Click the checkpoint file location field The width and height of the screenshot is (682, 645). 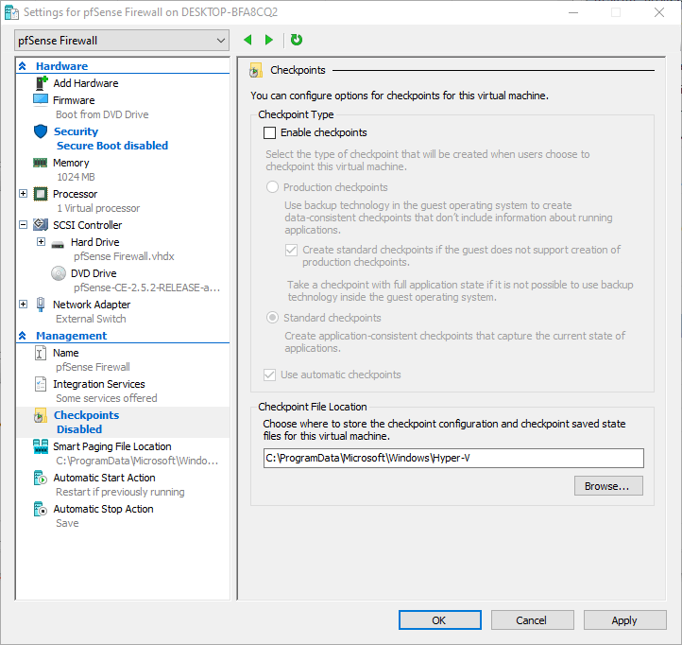pyautogui.click(x=453, y=459)
